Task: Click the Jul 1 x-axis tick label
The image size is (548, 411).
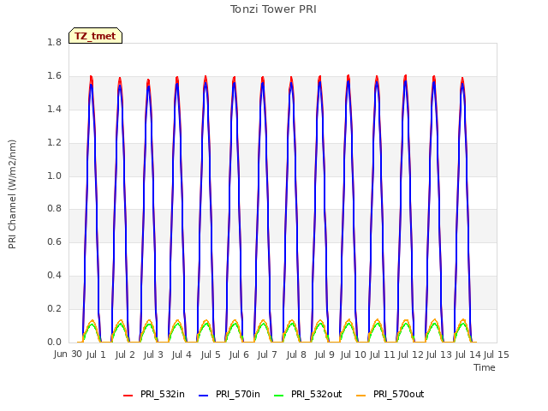Action: (x=96, y=354)
